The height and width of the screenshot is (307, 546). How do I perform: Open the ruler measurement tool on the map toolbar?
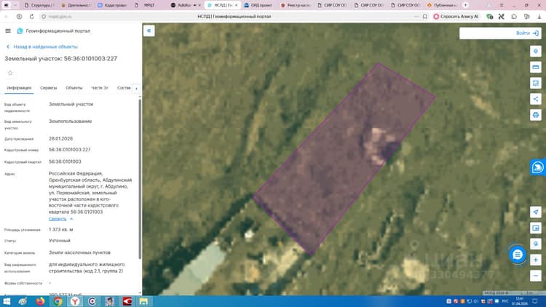pyautogui.click(x=536, y=67)
